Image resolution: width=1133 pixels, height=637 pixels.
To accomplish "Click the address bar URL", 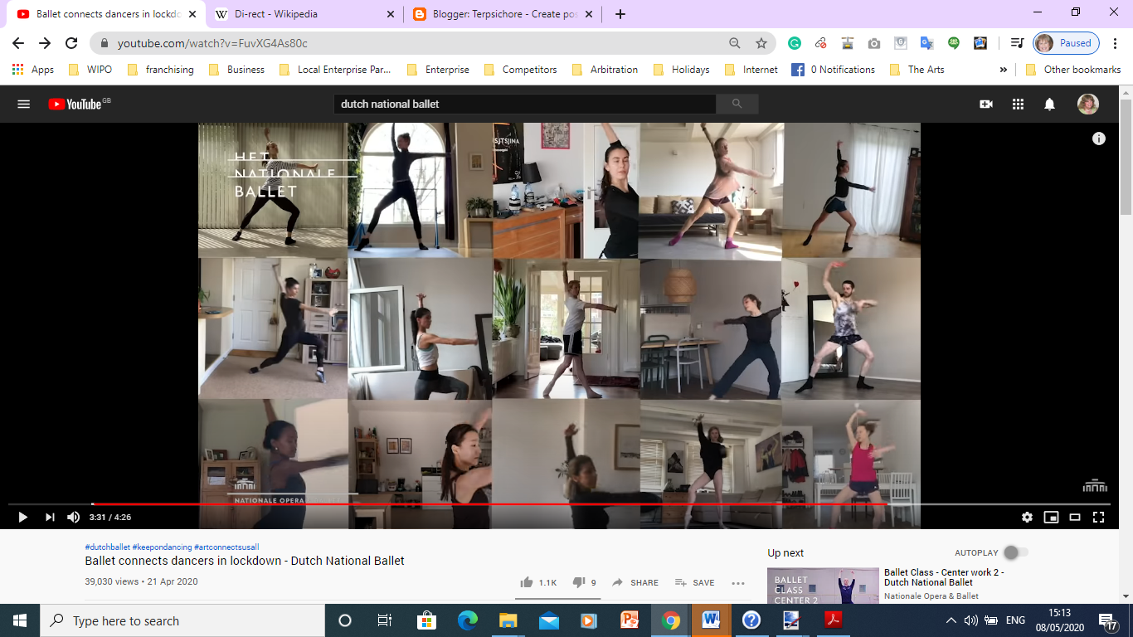I will coord(212,43).
